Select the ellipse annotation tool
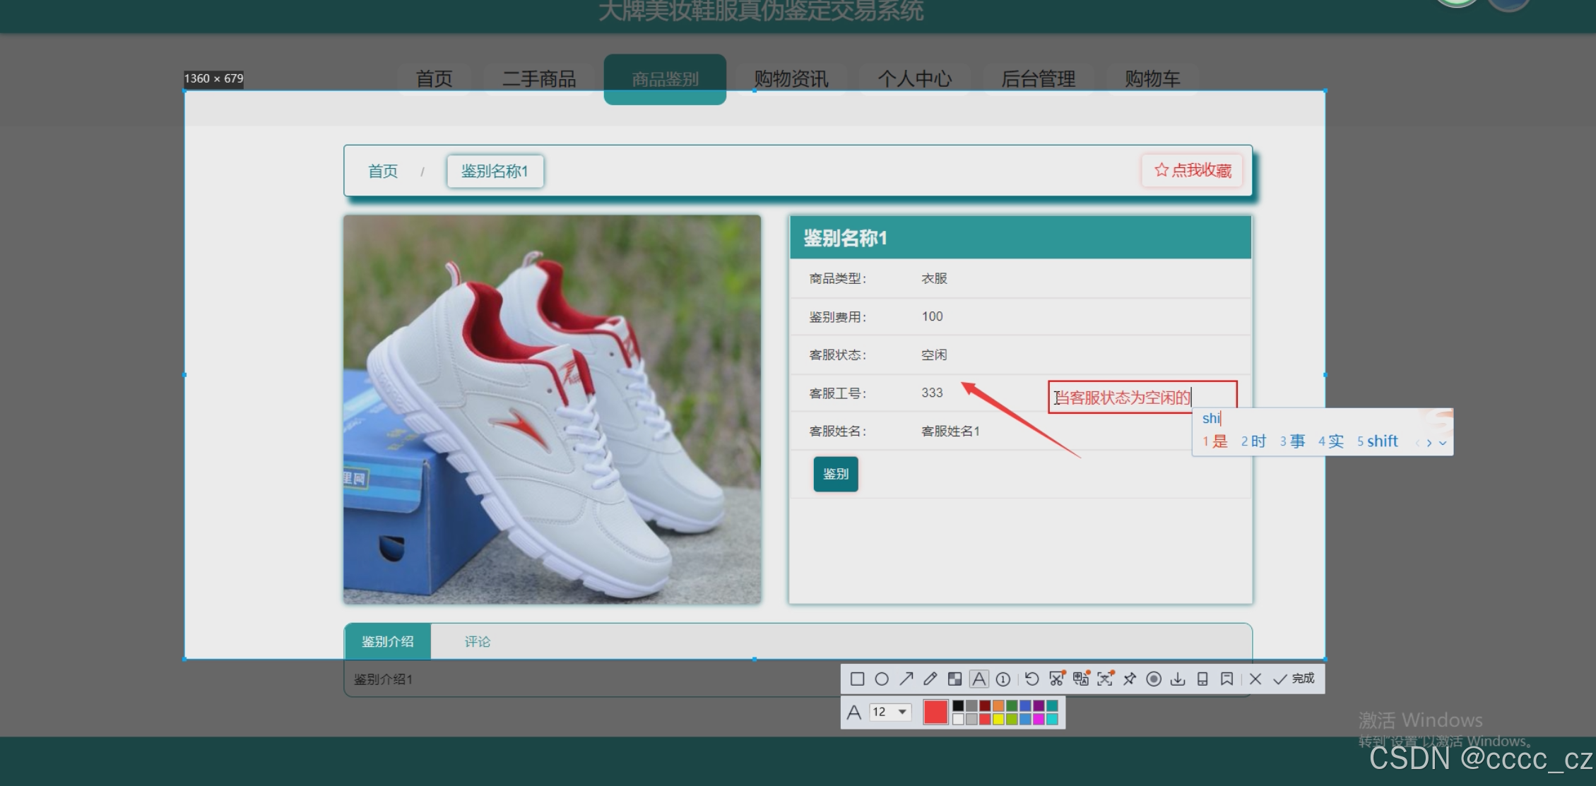This screenshot has width=1596, height=786. point(881,679)
